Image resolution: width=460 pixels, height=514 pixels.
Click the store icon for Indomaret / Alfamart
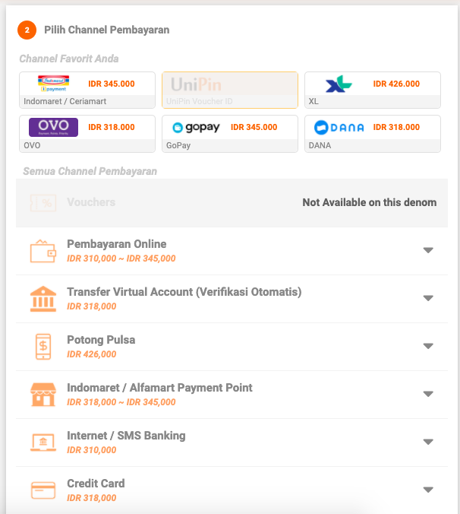click(43, 395)
